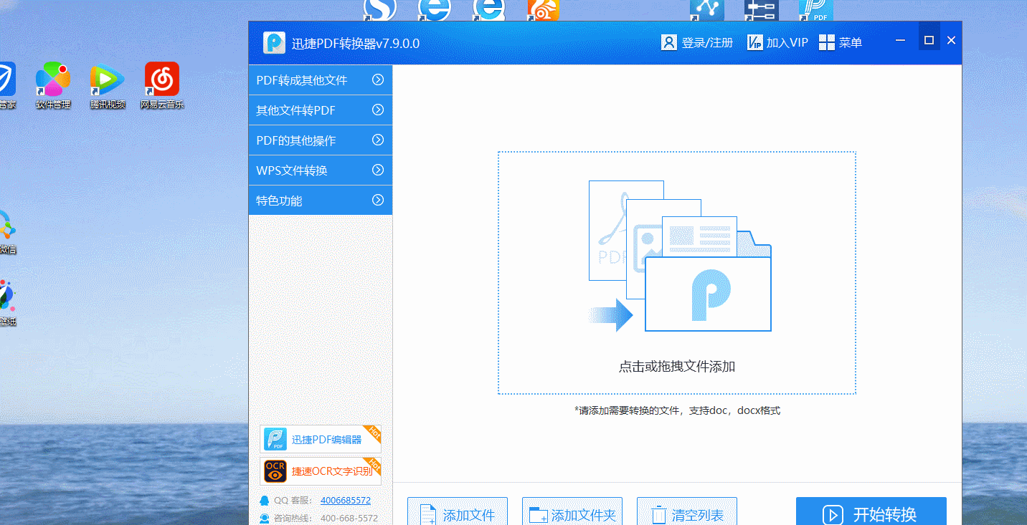Expand the 其他文件转PDF category
Viewport: 1027px width, 525px height.
(x=321, y=110)
